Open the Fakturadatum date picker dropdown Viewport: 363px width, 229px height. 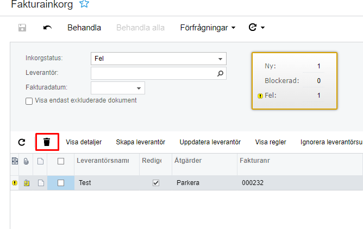click(139, 88)
